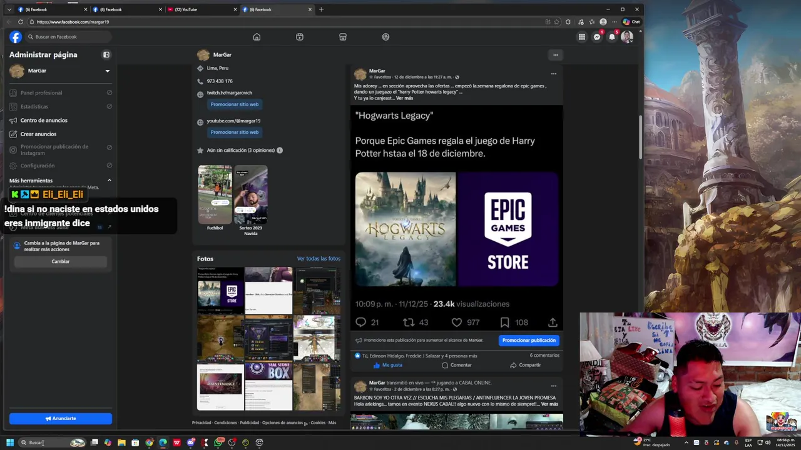Open the Facebook video feed icon

(x=300, y=37)
